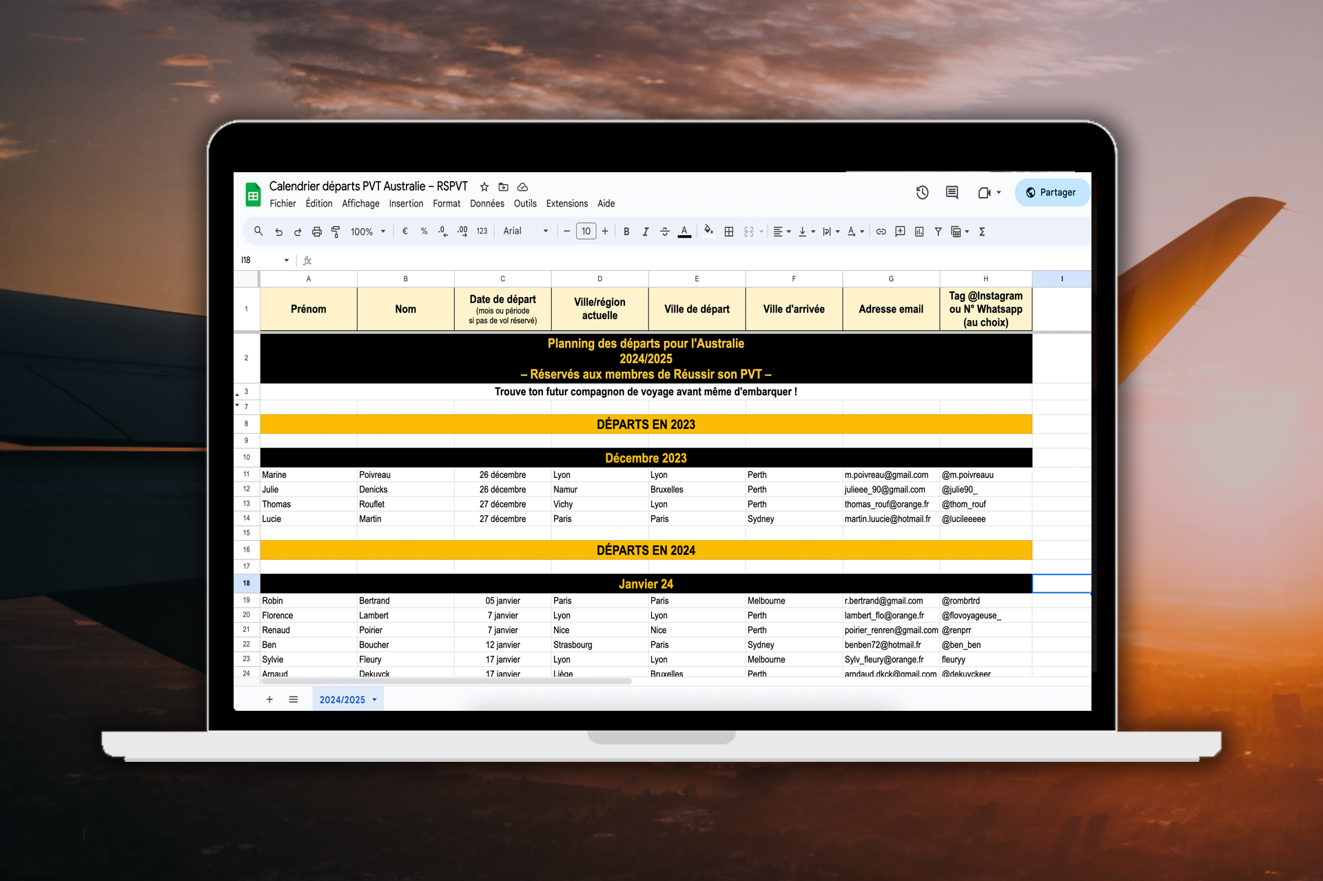The image size is (1323, 881).
Task: Open the text color picker
Action: (684, 232)
